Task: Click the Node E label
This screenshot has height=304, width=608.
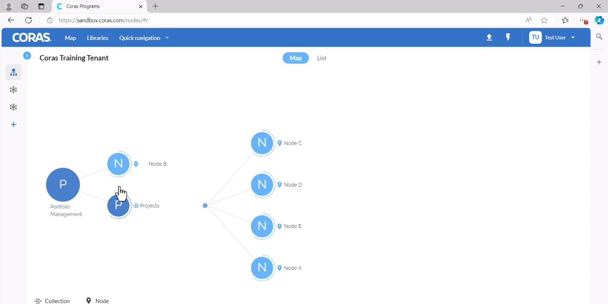Action: (x=293, y=227)
